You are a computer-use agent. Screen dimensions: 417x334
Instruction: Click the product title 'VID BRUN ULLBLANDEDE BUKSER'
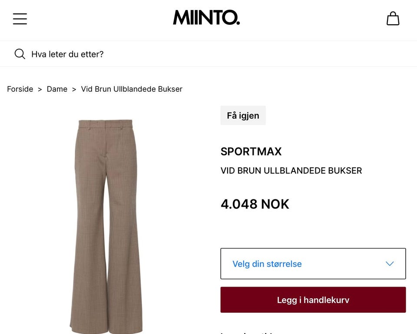291,170
